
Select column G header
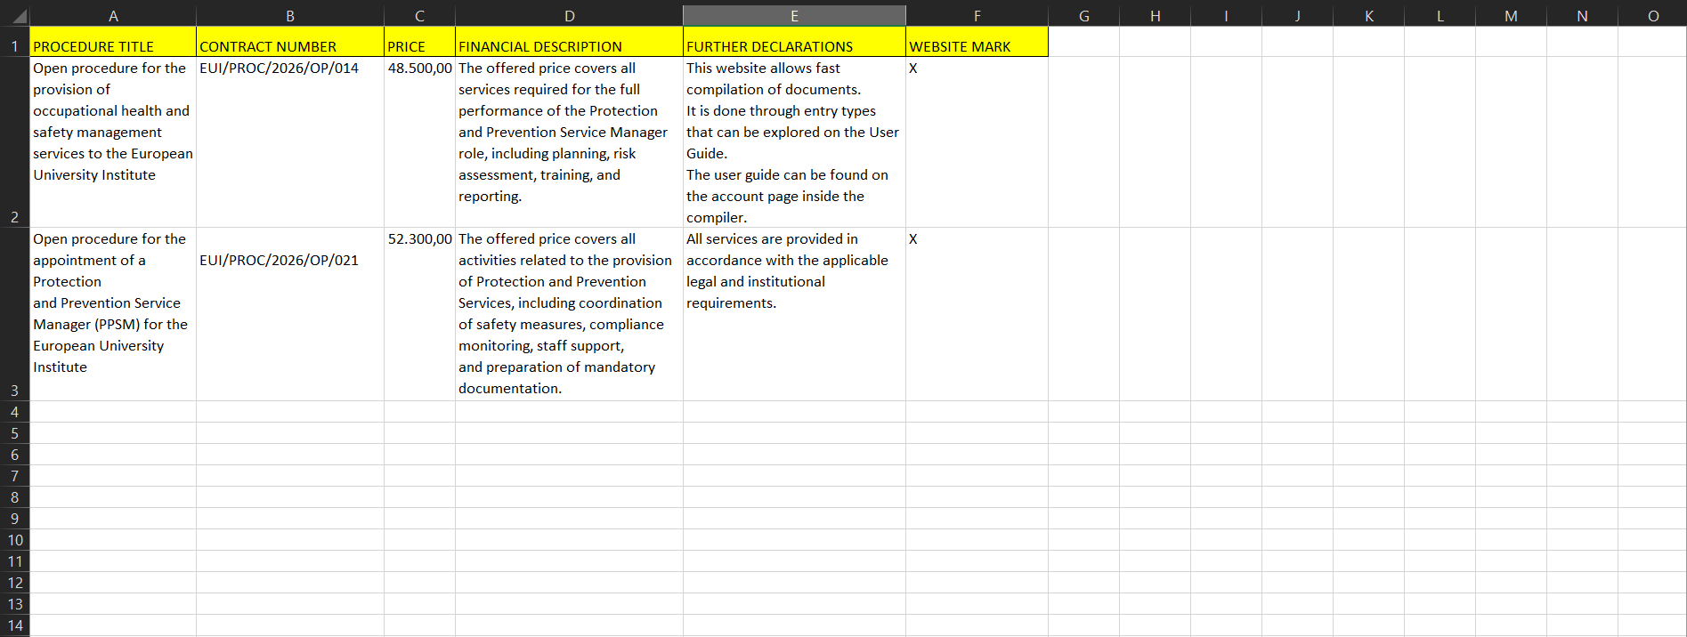pyautogui.click(x=1083, y=16)
